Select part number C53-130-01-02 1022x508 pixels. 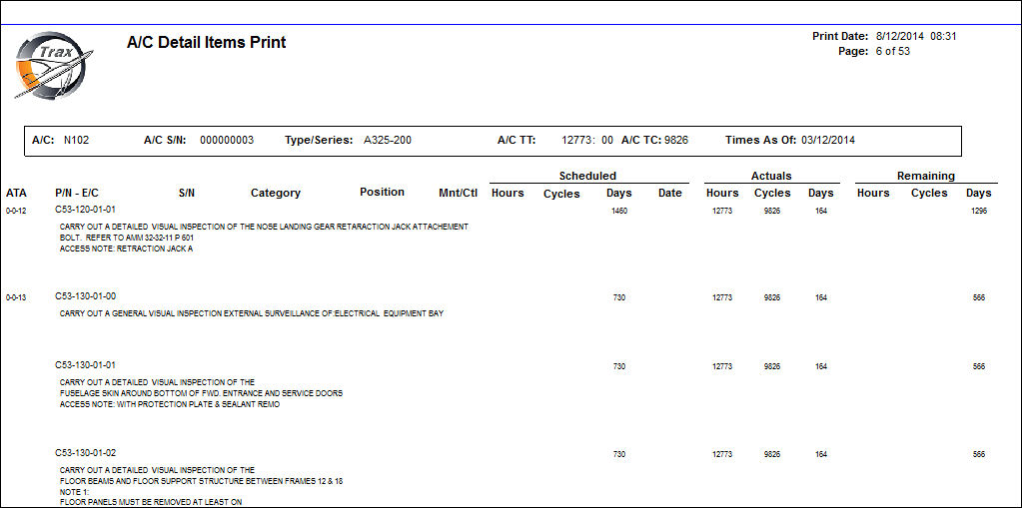(86, 453)
